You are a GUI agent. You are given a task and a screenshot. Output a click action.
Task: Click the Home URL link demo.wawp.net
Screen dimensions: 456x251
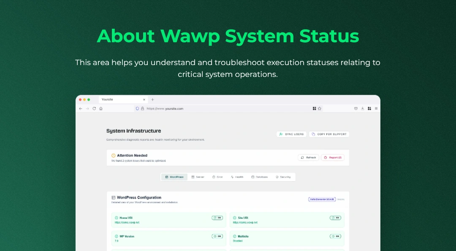pyautogui.click(x=127, y=222)
